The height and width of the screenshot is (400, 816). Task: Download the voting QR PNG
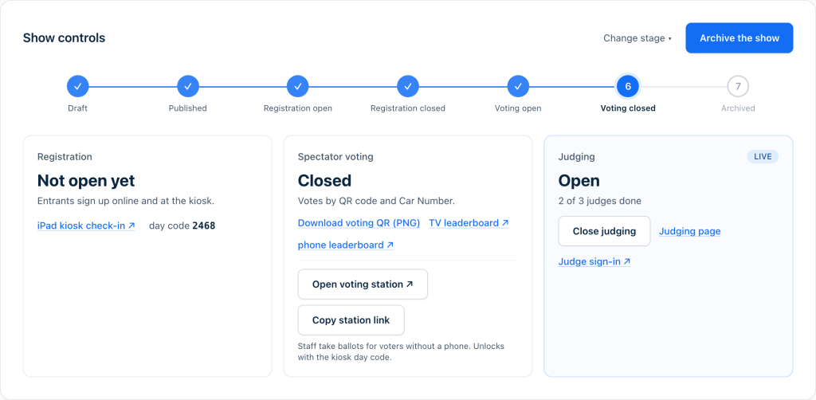pyautogui.click(x=359, y=223)
